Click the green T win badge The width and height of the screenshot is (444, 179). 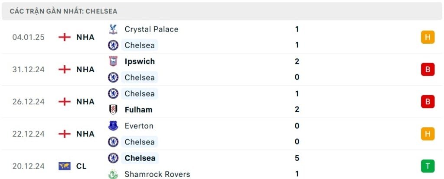[x=428, y=166]
